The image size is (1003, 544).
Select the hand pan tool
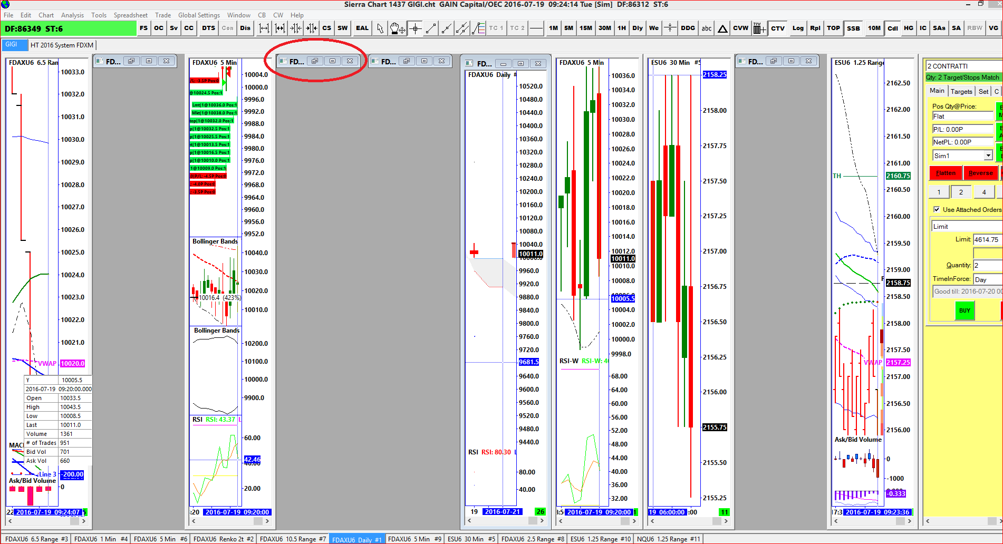pos(397,28)
